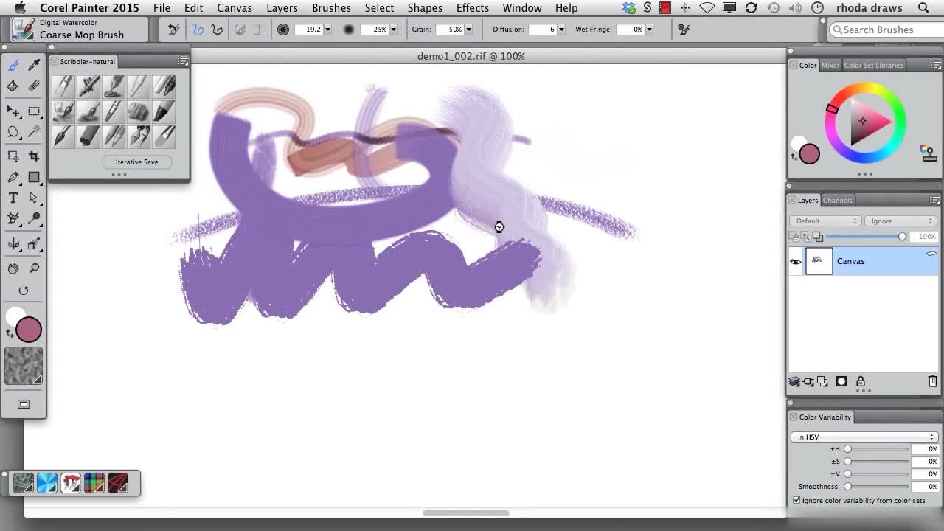This screenshot has height=531, width=944.
Task: Open the Diffusion value dropdown
Action: click(x=561, y=29)
